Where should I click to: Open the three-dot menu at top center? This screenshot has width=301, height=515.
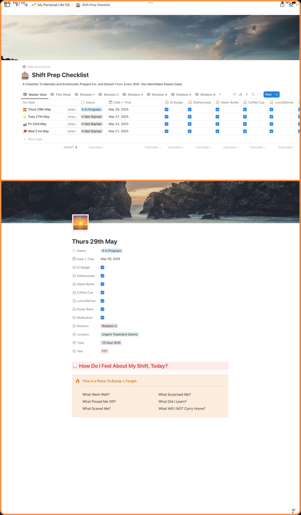(x=150, y=2)
